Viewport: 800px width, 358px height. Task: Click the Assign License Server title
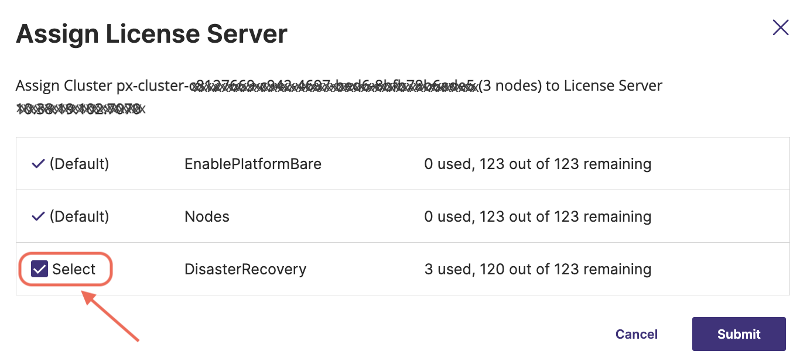[152, 34]
